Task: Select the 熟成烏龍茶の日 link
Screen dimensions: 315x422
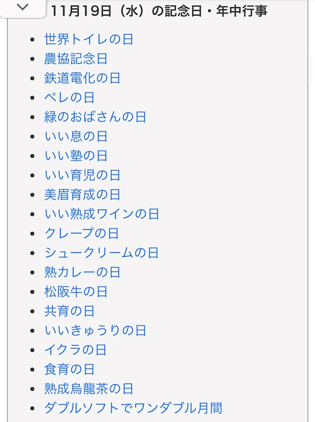Action: 89,389
